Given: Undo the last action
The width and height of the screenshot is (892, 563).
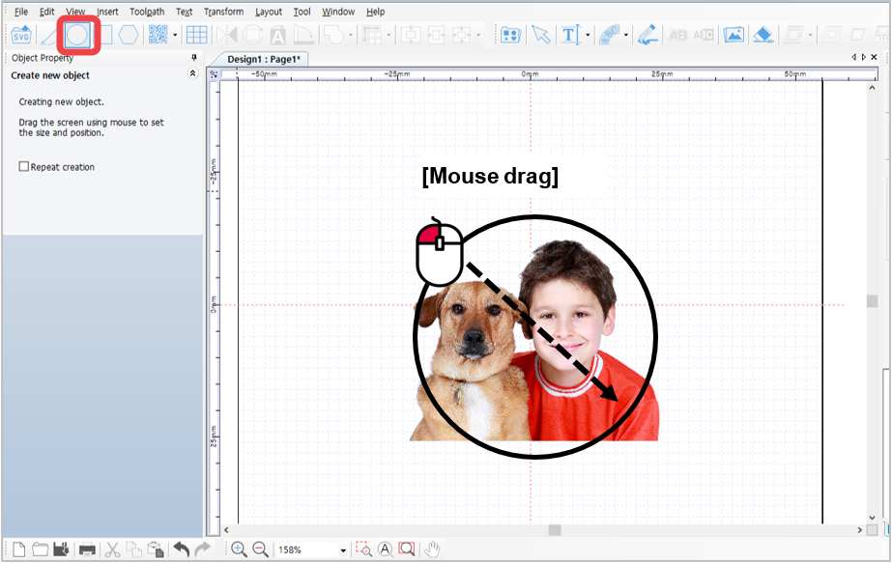Looking at the screenshot, I should [x=182, y=549].
